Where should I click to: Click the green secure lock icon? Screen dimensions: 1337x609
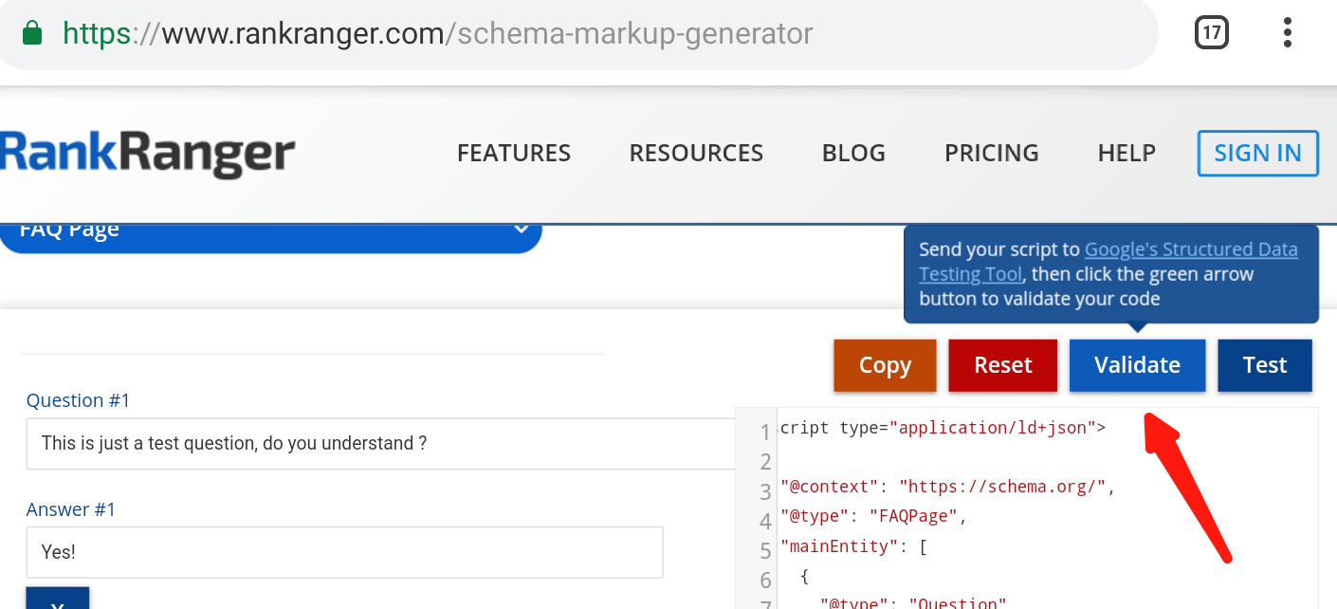[x=32, y=35]
